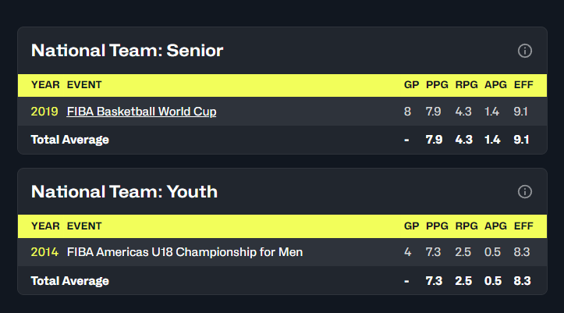The width and height of the screenshot is (564, 313).
Task: Click FIBA Americas U18 Championship for Men
Action: [185, 252]
